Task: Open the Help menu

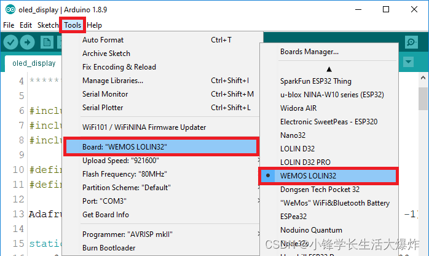Action: click(x=94, y=25)
